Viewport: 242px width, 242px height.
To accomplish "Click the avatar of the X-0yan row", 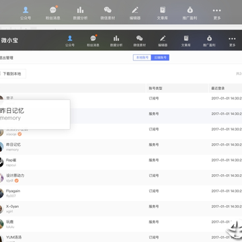I will point(1,209).
